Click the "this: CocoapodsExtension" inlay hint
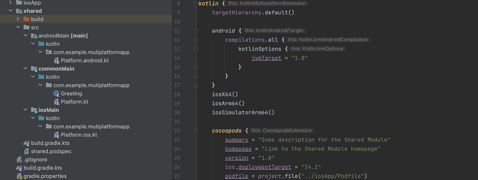Image resolution: width=478 pixels, height=180 pixels. click(x=282, y=131)
